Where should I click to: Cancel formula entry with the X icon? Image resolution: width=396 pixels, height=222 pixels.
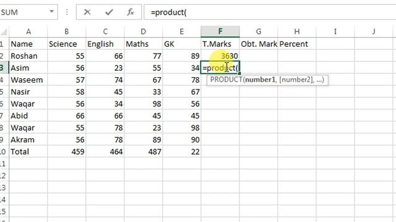[x=87, y=12]
